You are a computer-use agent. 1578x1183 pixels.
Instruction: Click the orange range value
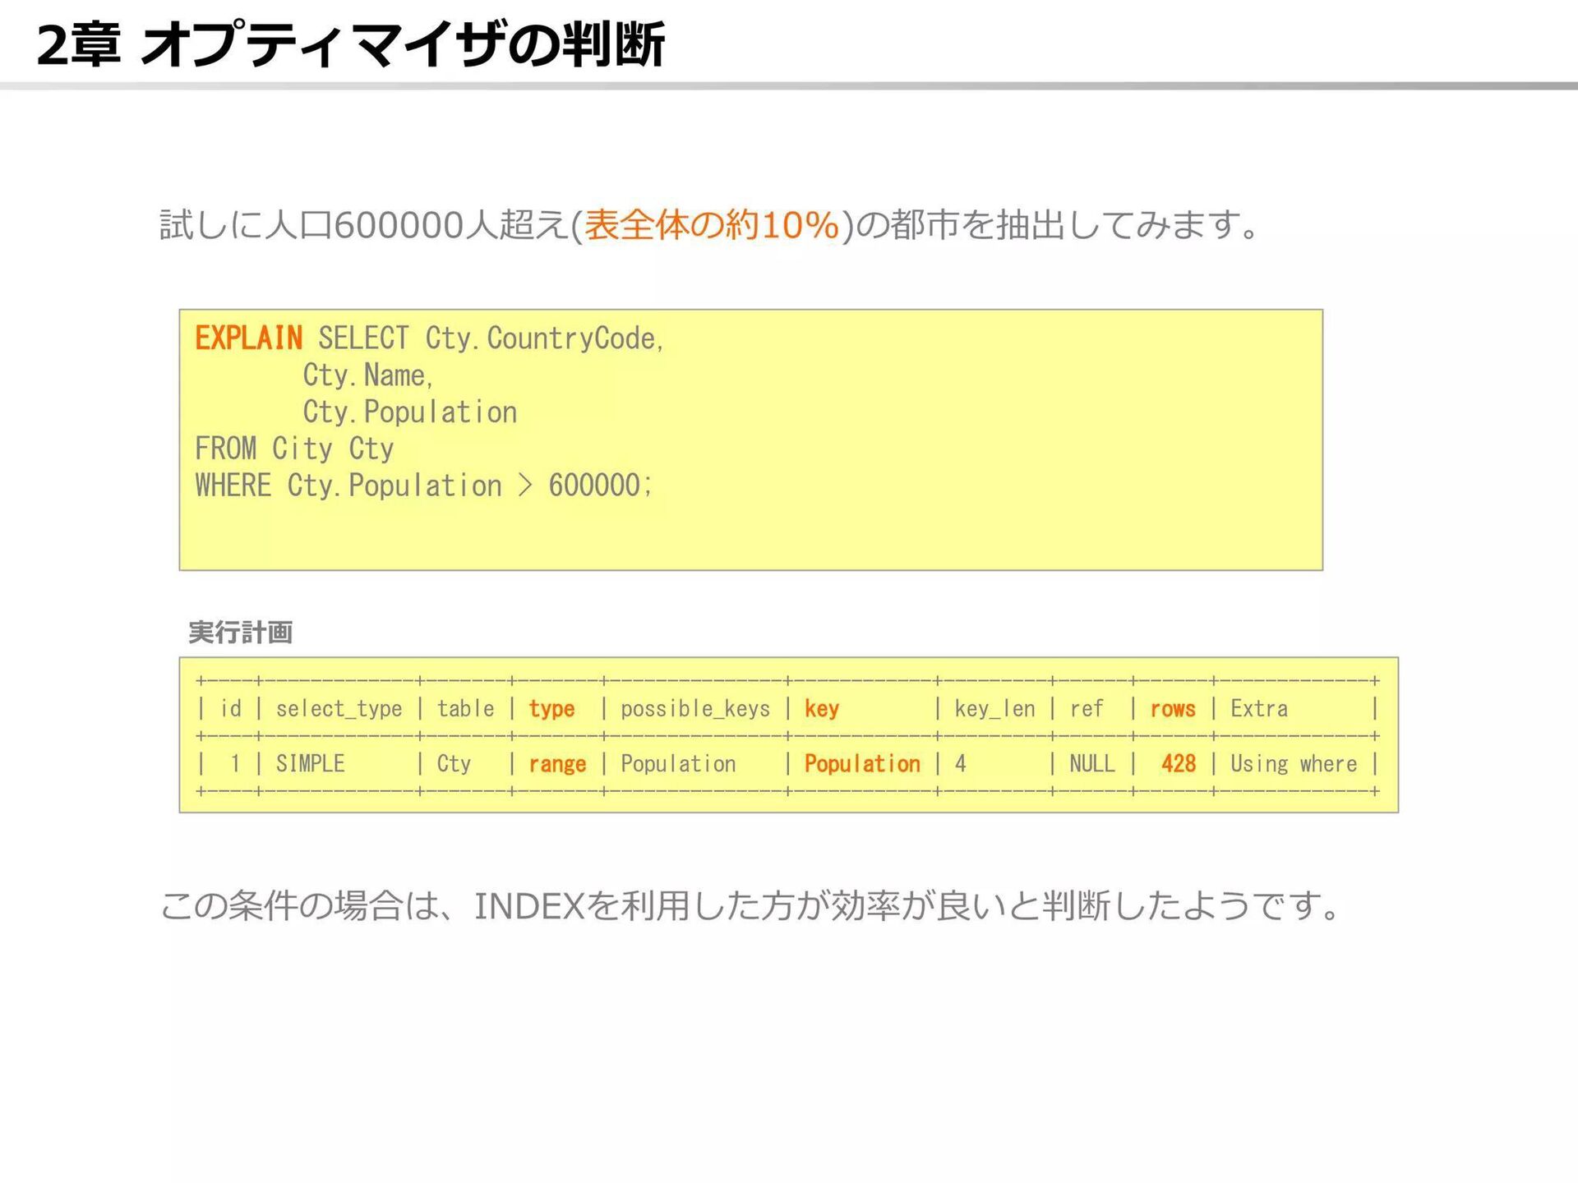tap(557, 764)
